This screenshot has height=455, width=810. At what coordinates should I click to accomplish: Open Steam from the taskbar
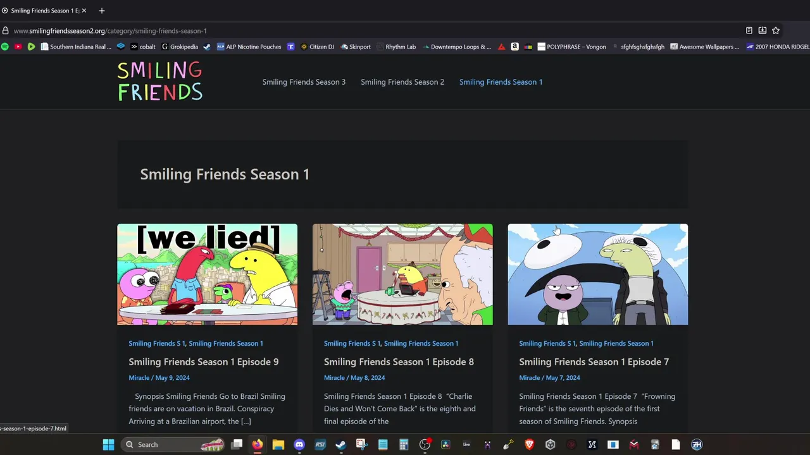341,444
